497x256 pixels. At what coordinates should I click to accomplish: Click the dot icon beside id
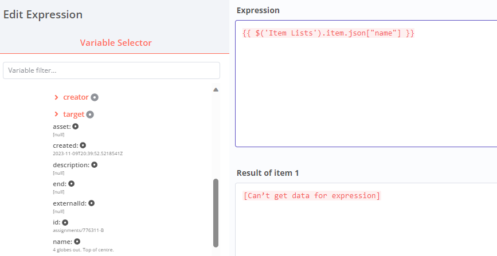coord(65,222)
